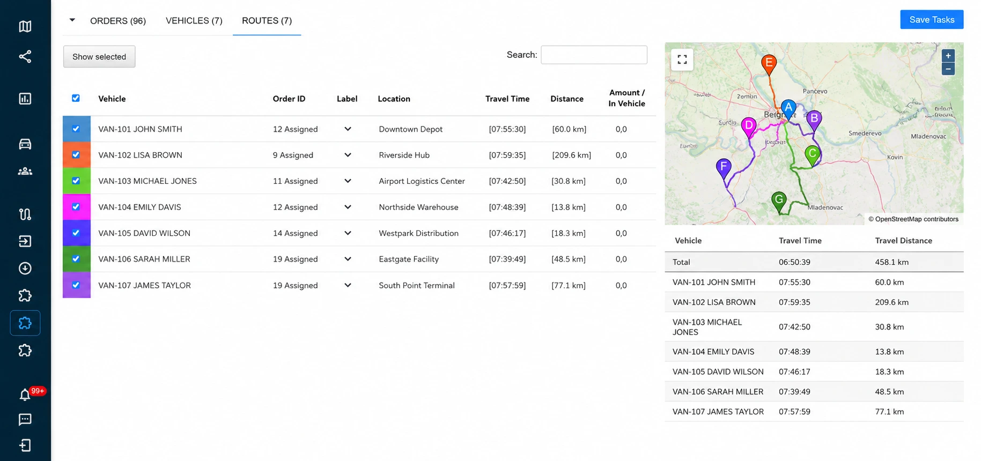Expand label chevron for VAN-106 row

[348, 259]
